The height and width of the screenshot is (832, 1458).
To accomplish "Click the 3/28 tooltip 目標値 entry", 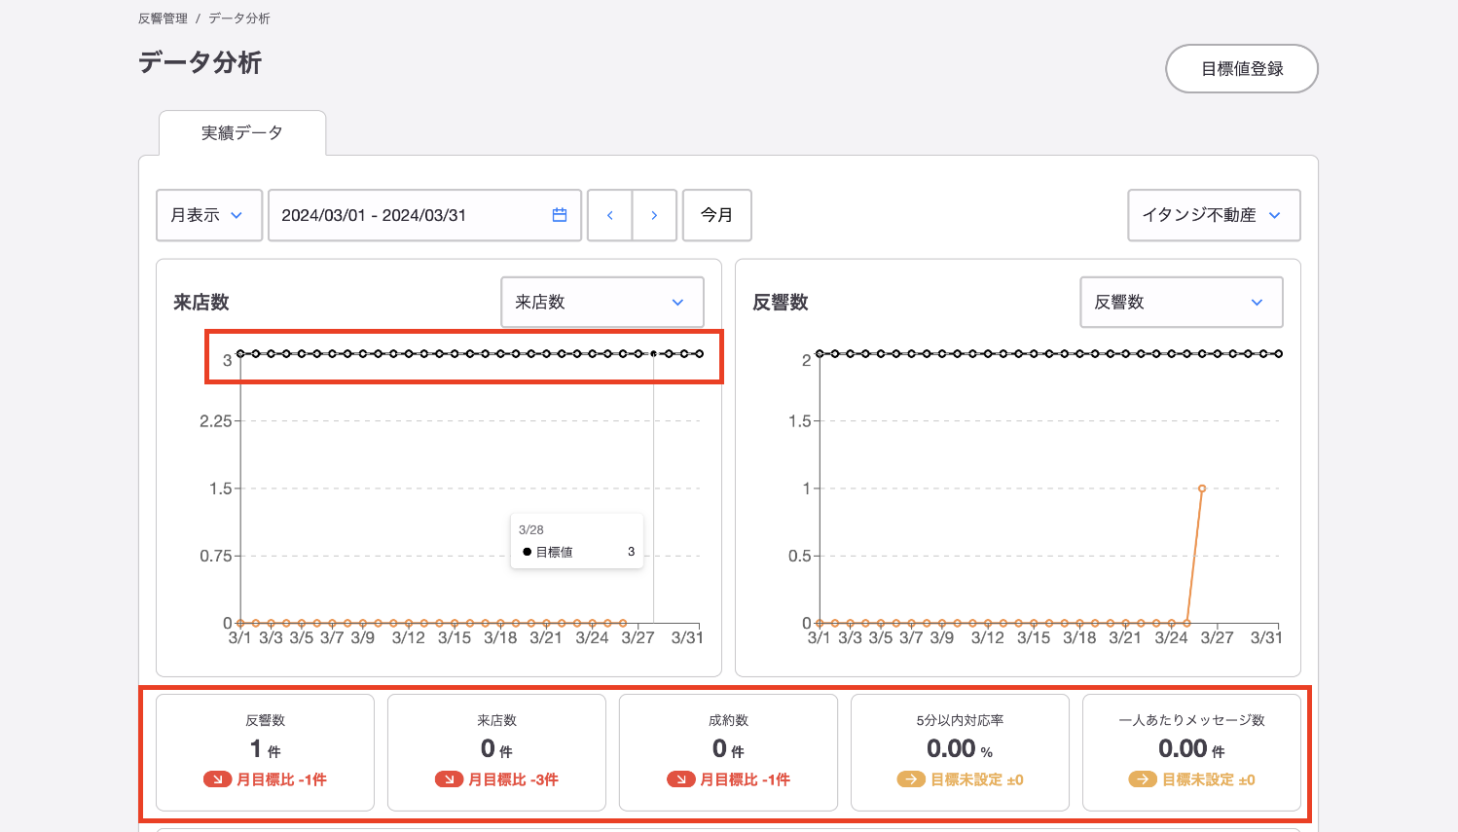I will click(578, 552).
